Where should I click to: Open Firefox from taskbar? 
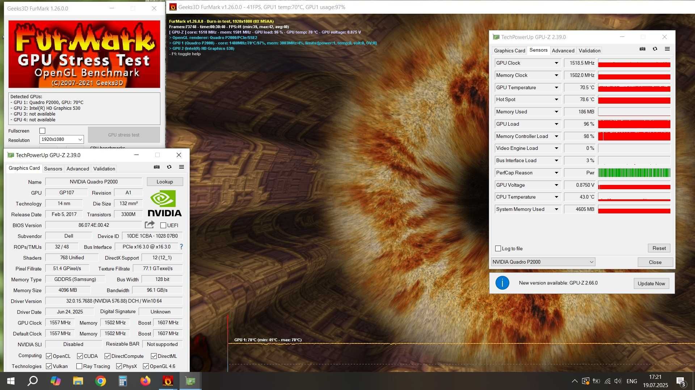(146, 381)
